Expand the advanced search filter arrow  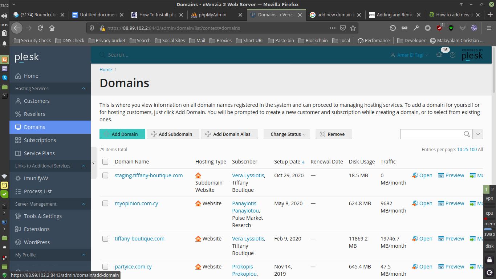tap(478, 134)
